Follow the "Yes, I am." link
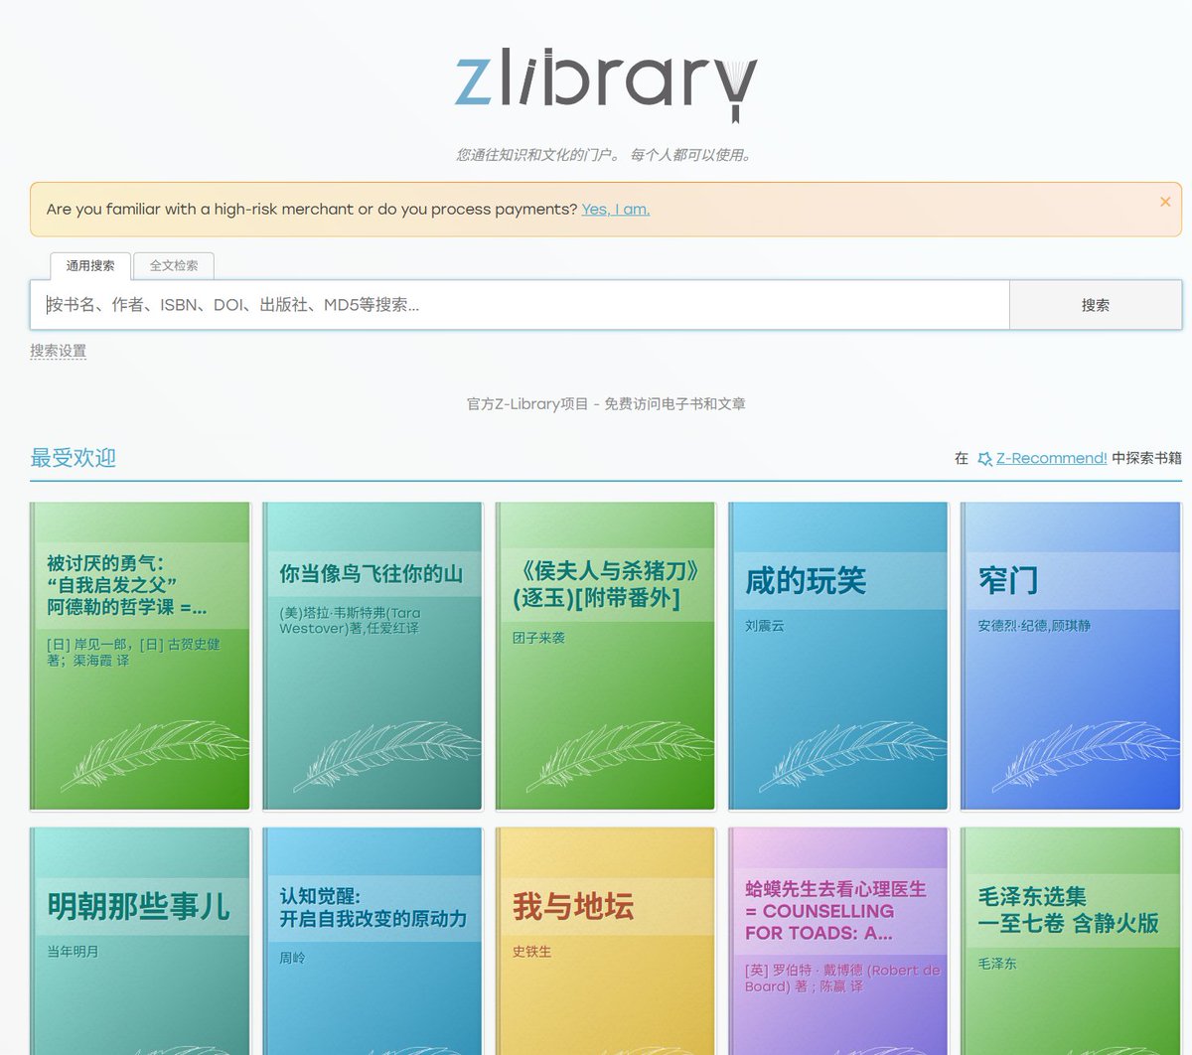Screen dimensions: 1192x1055 click(x=616, y=210)
